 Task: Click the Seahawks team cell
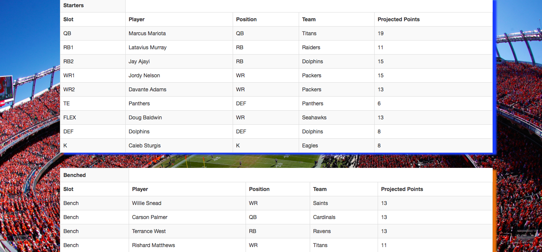click(314, 117)
